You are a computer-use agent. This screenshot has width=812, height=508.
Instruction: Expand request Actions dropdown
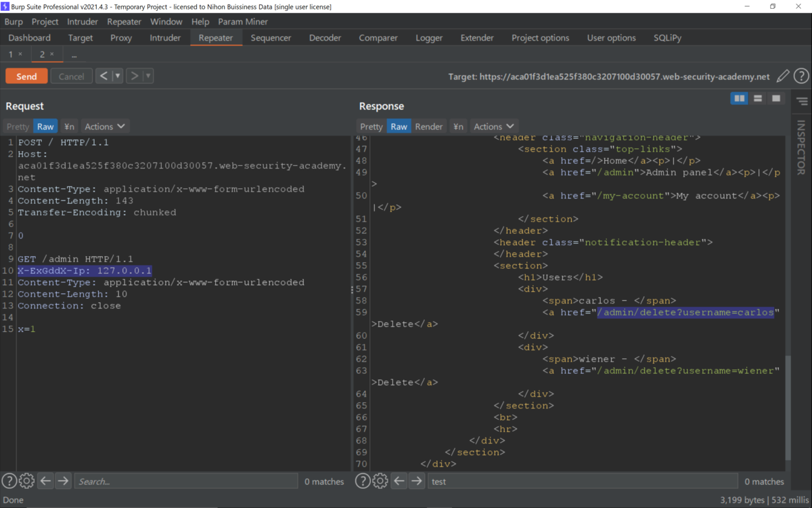[105, 126]
